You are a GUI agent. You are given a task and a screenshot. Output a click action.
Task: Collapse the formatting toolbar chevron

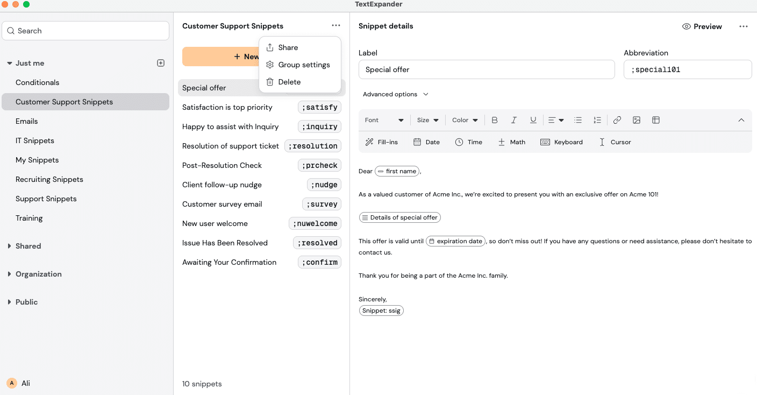pyautogui.click(x=741, y=120)
